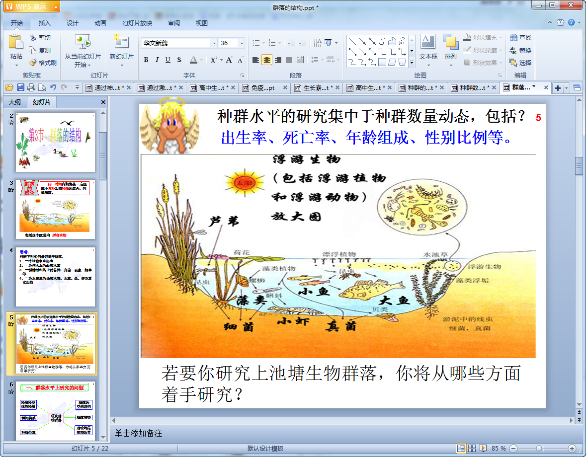Open the Animation (动画) ribbon tab
Image resolution: width=586 pixels, height=457 pixels.
coord(100,23)
